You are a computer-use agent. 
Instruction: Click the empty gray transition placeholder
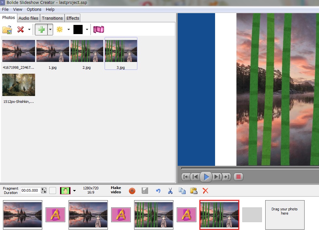[252, 215]
